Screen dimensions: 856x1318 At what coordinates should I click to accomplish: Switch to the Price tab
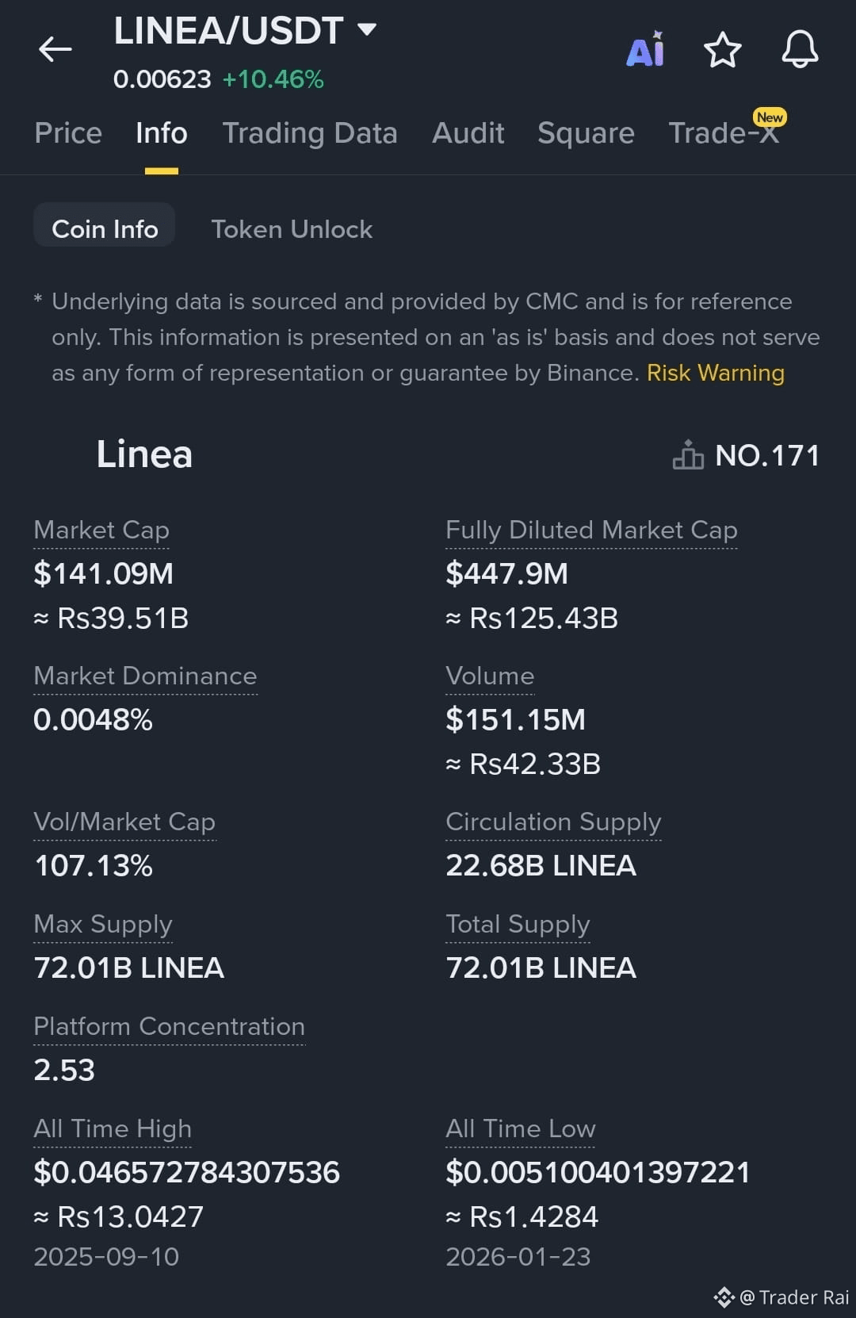point(68,133)
